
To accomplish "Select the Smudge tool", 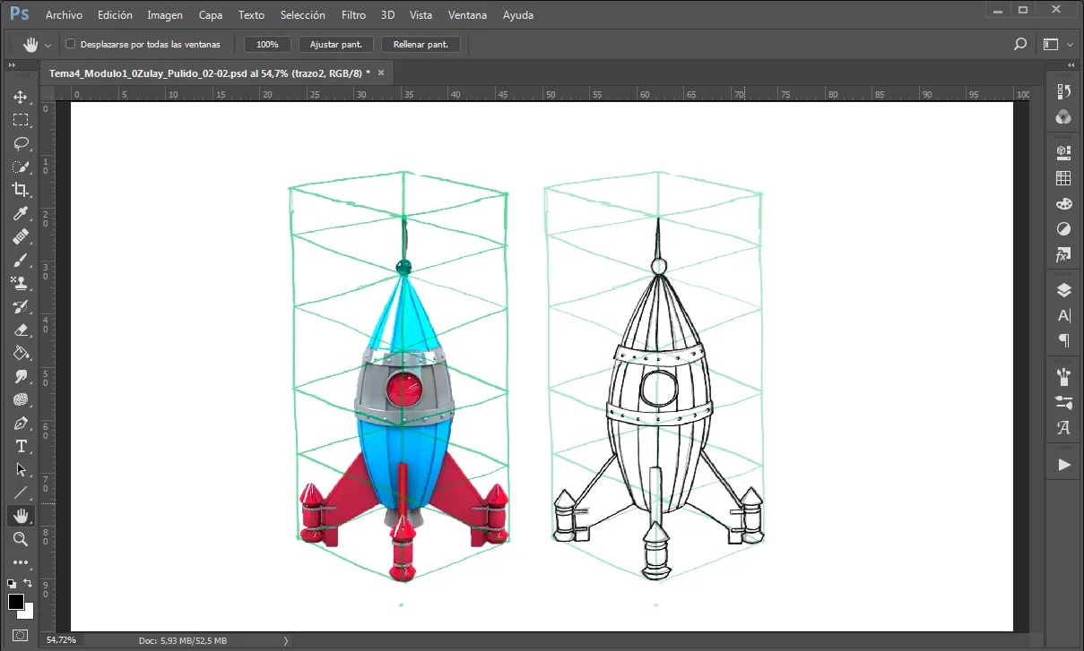I will coord(21,376).
